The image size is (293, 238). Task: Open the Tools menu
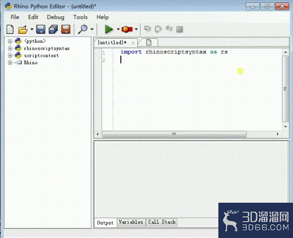pyautogui.click(x=81, y=17)
